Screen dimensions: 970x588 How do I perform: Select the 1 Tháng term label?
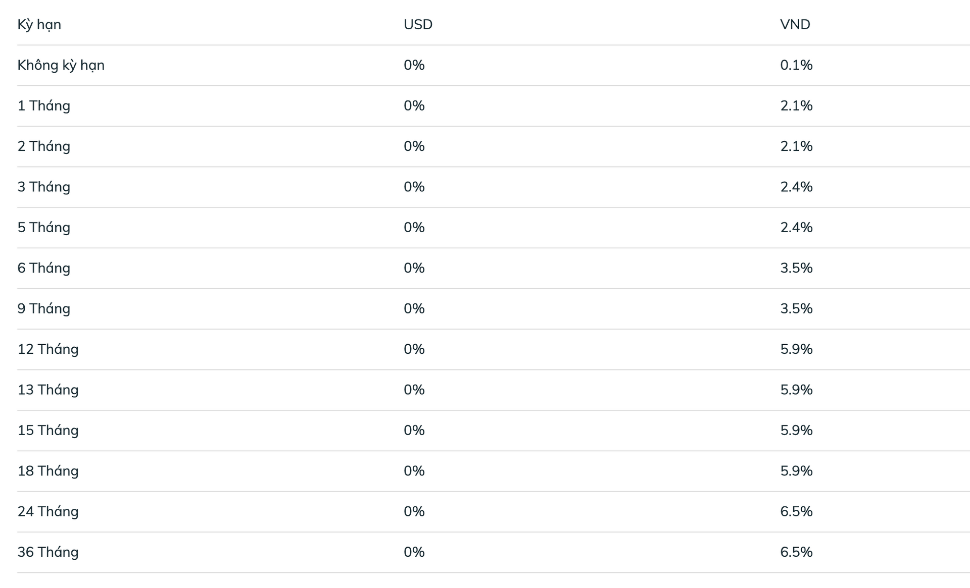44,105
